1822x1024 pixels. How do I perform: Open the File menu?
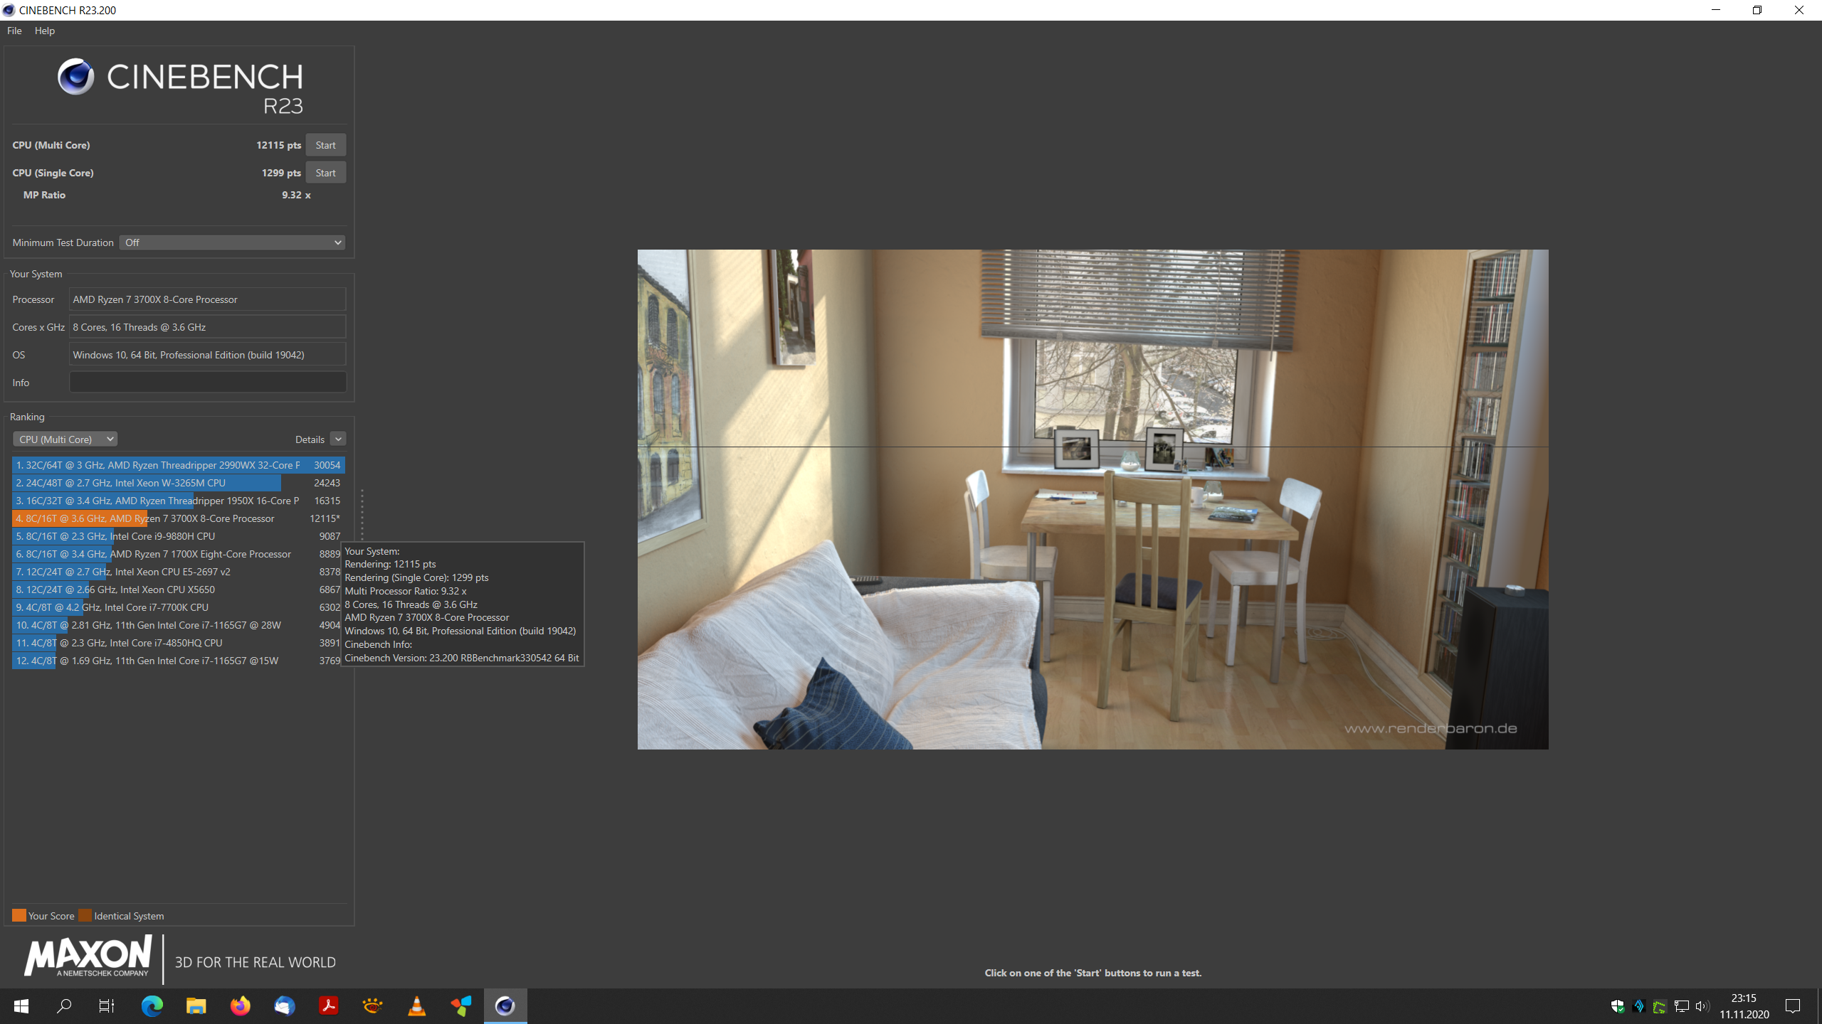pyautogui.click(x=14, y=31)
